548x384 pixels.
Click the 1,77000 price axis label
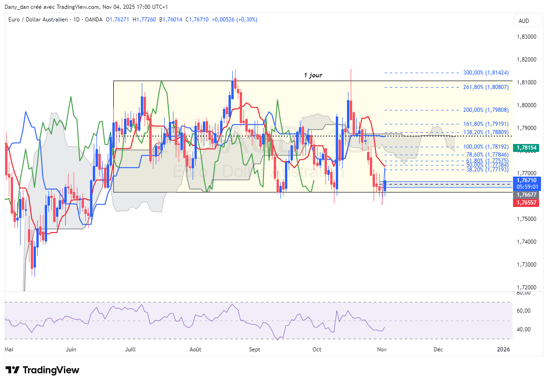(x=527, y=173)
